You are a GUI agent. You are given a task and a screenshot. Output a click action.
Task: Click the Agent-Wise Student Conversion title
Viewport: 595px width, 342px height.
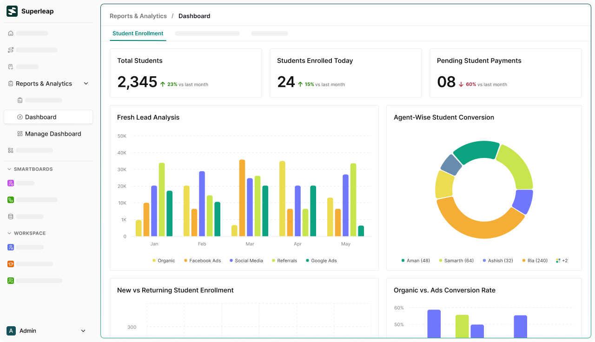point(444,118)
